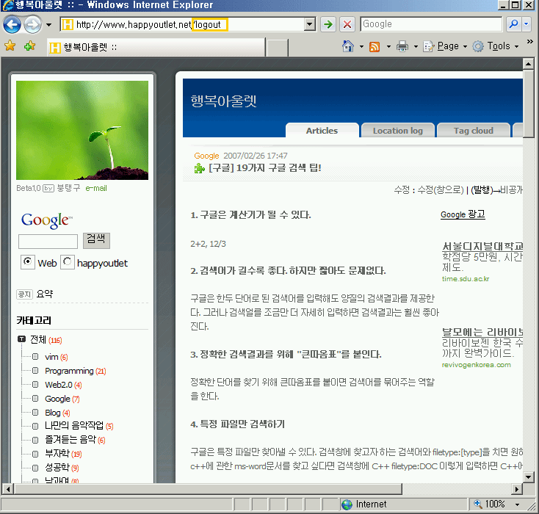Click the e-mail link under profile image
Image resolution: width=539 pixels, height=514 pixels.
[x=96, y=189]
